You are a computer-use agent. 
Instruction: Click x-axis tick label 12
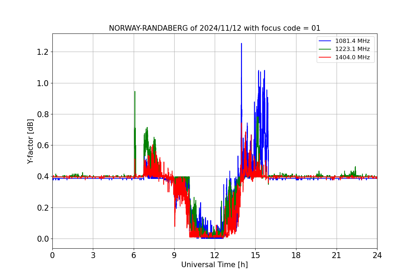[x=215, y=255]
